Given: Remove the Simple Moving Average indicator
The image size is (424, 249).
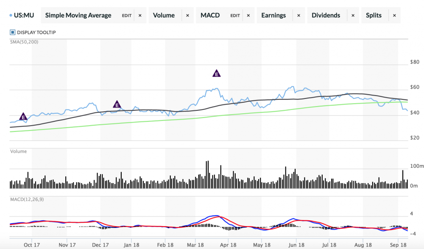Looking at the screenshot, I should point(140,16).
